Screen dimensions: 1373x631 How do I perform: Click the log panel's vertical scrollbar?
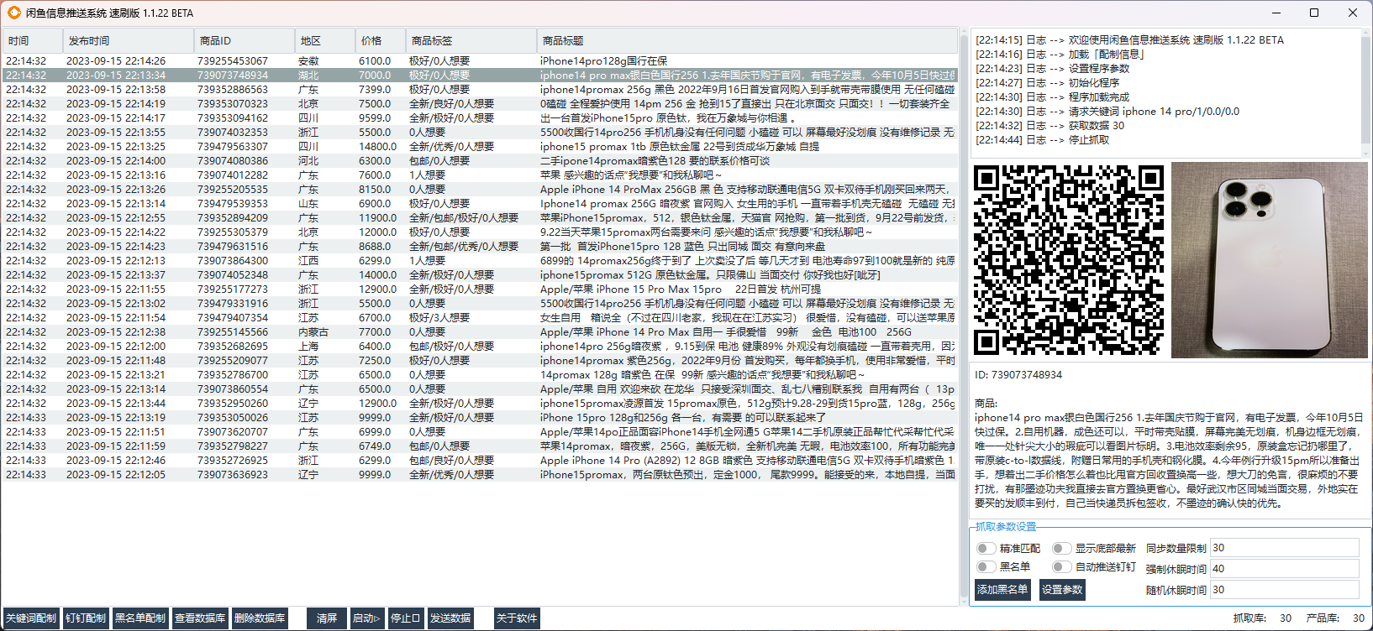click(1365, 92)
